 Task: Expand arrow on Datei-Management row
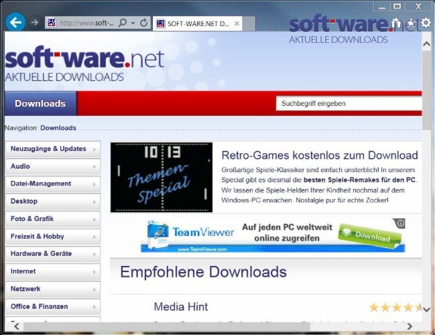point(95,184)
